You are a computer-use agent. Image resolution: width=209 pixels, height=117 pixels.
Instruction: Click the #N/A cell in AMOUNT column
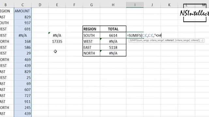pos(23,35)
